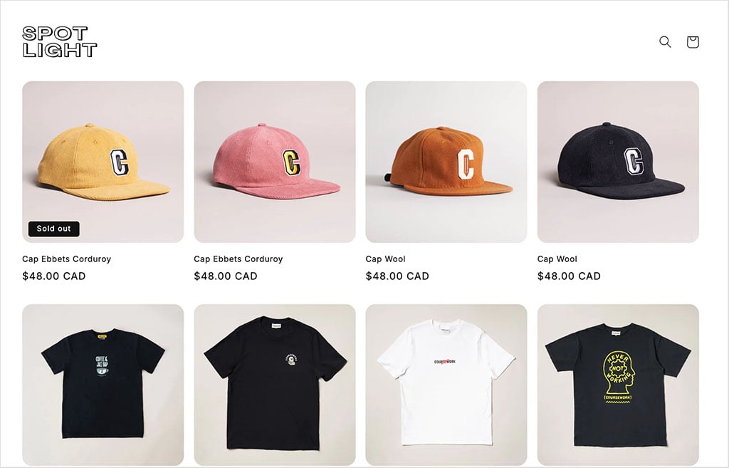Click the navy wool cap's $48.00 CAD price
The width and height of the screenshot is (729, 468).
pyautogui.click(x=569, y=276)
